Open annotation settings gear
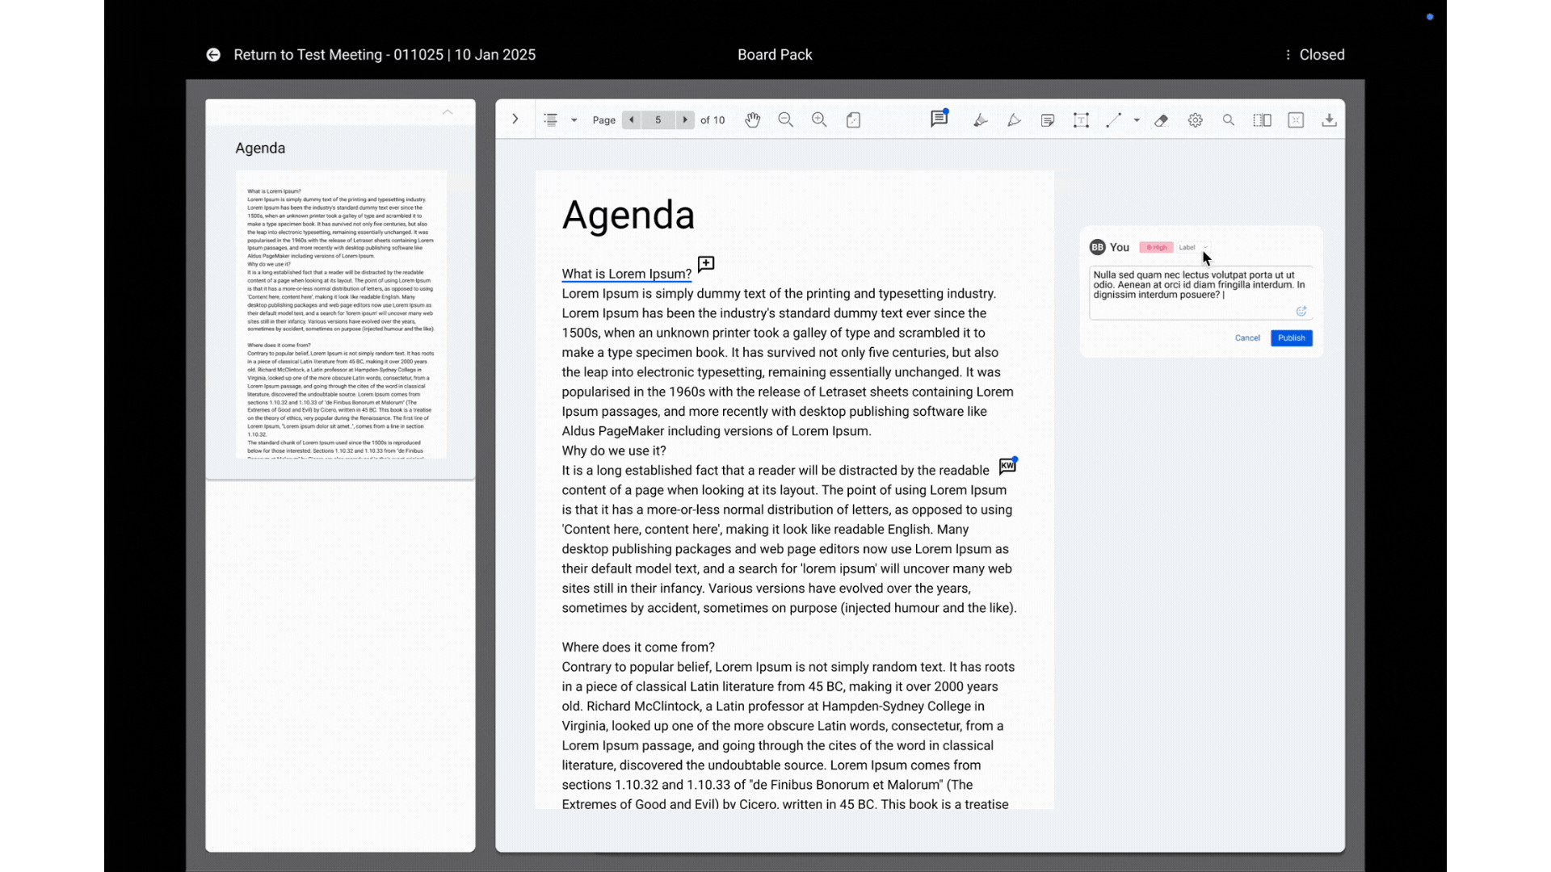The width and height of the screenshot is (1551, 872). (1196, 120)
